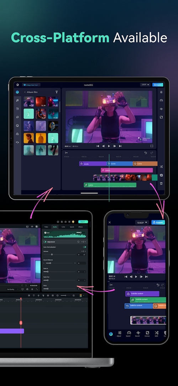Image resolution: width=178 pixels, height=386 pixels.
Task: Tap the blue Export button on the phone
Action: point(158,222)
